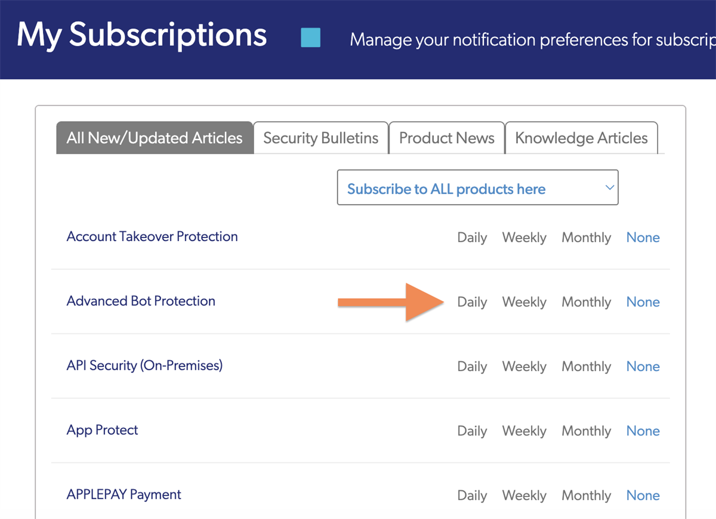Set Advanced Bot Protection to Daily
This screenshot has width=716, height=519.
[x=472, y=302]
